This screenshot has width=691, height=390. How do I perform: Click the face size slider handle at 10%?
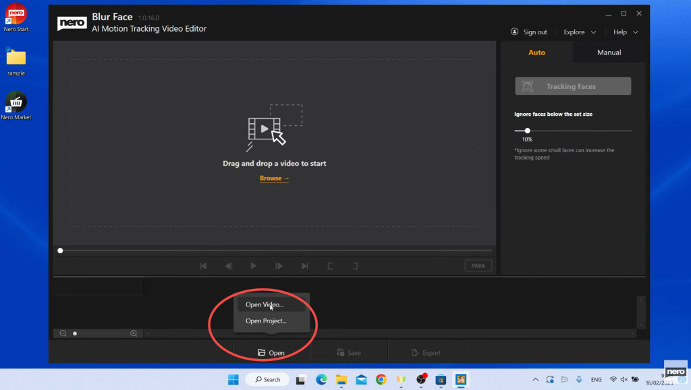[527, 131]
